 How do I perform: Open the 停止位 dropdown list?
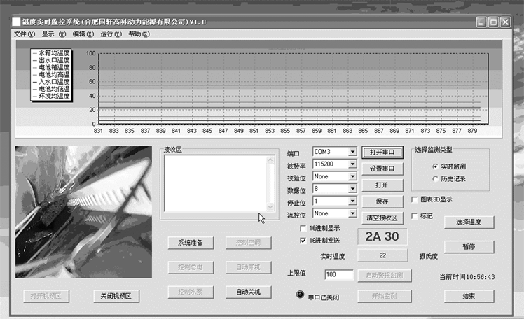(x=352, y=201)
